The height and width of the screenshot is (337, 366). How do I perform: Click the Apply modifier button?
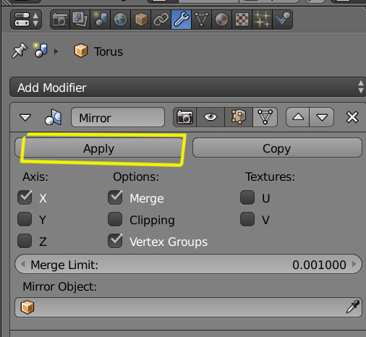click(x=99, y=148)
